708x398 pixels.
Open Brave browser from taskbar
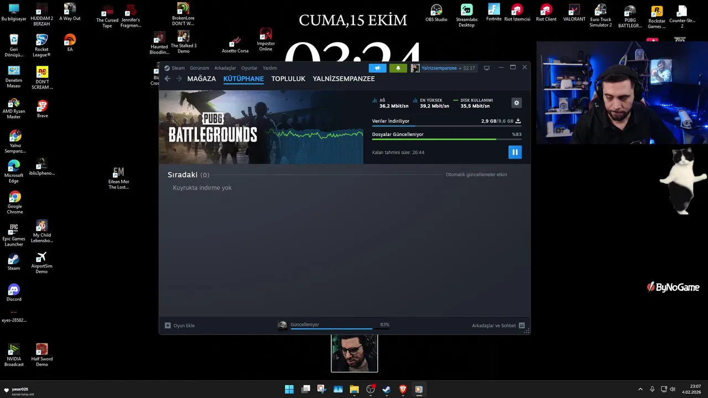(x=403, y=389)
